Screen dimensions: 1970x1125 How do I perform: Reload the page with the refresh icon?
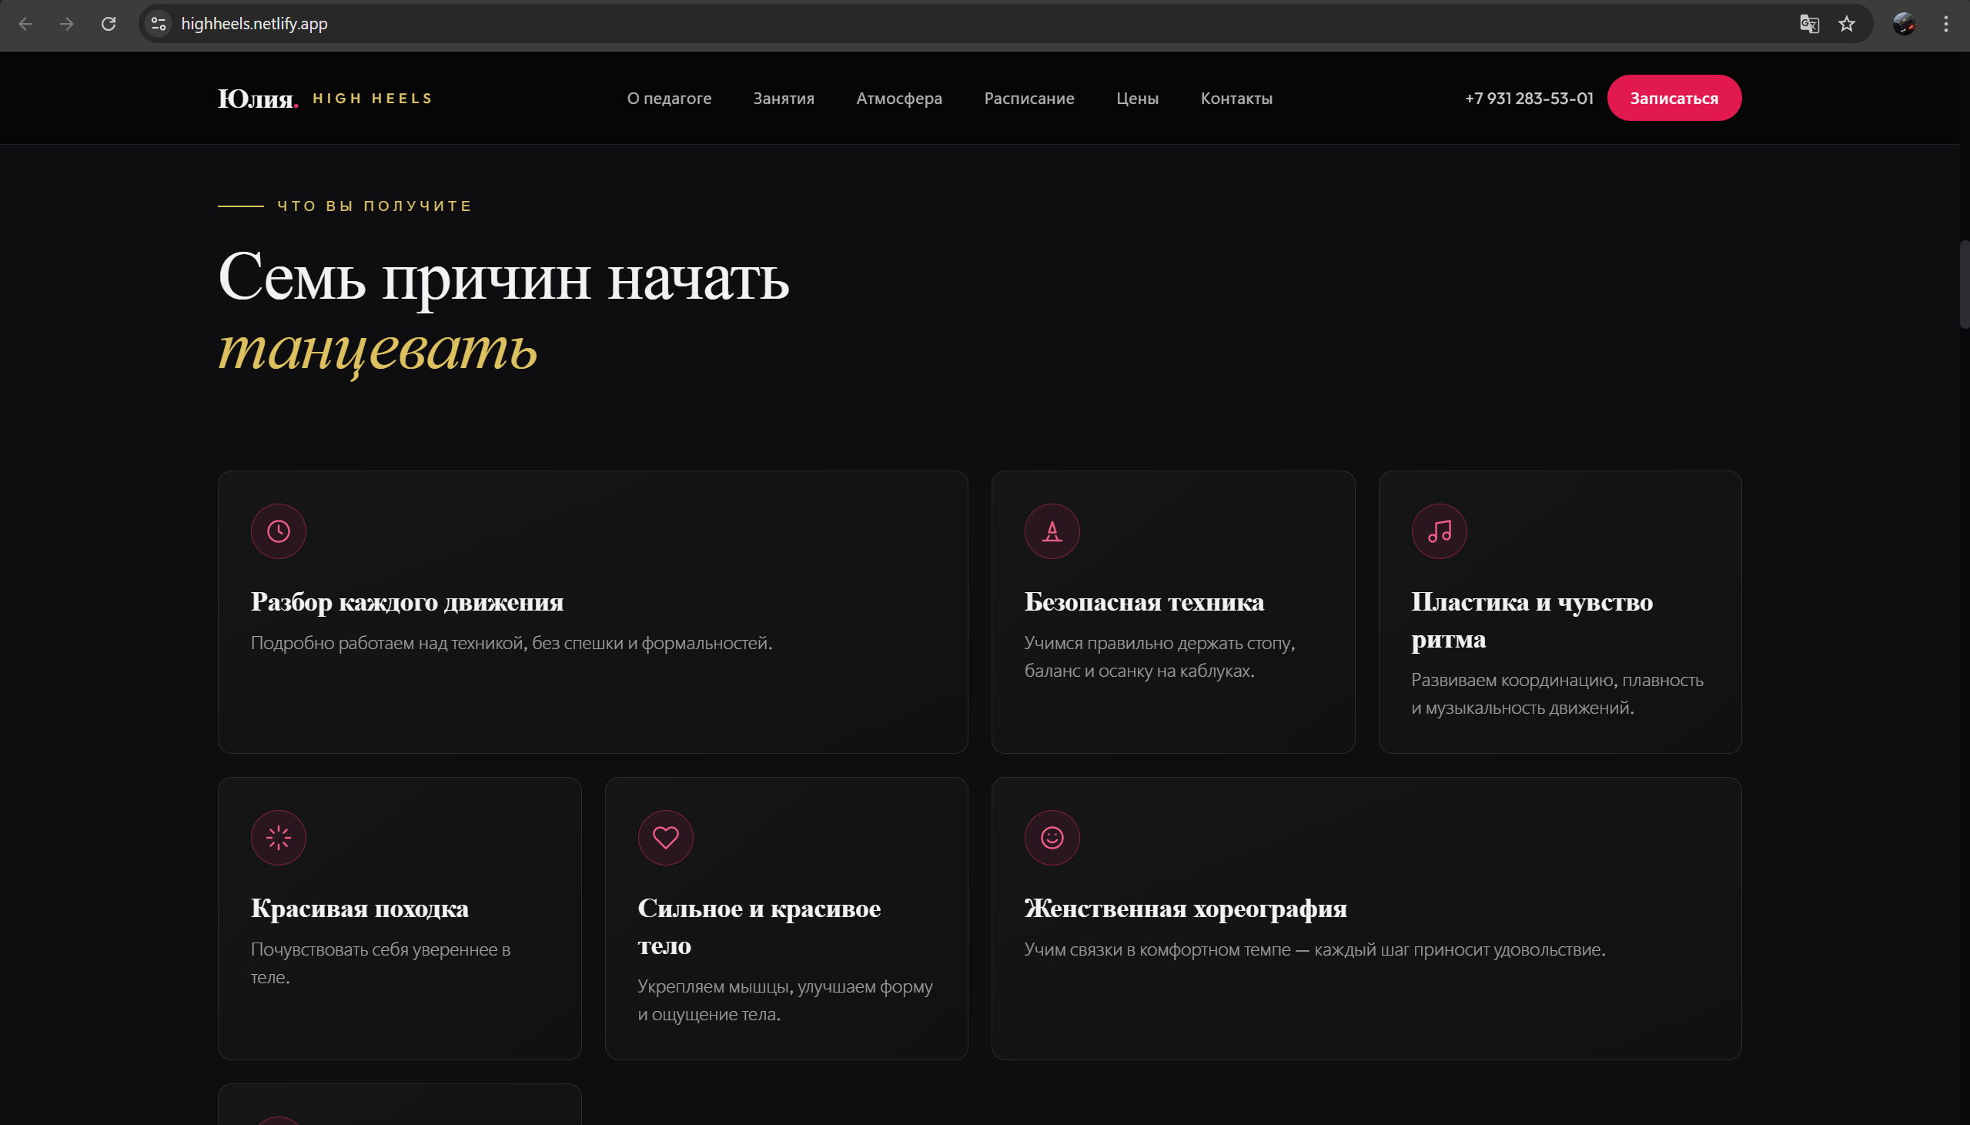tap(109, 24)
